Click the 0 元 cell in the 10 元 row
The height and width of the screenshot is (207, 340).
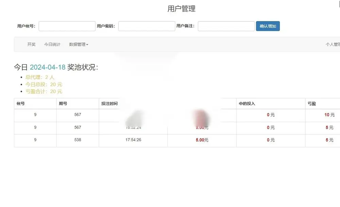point(271,115)
